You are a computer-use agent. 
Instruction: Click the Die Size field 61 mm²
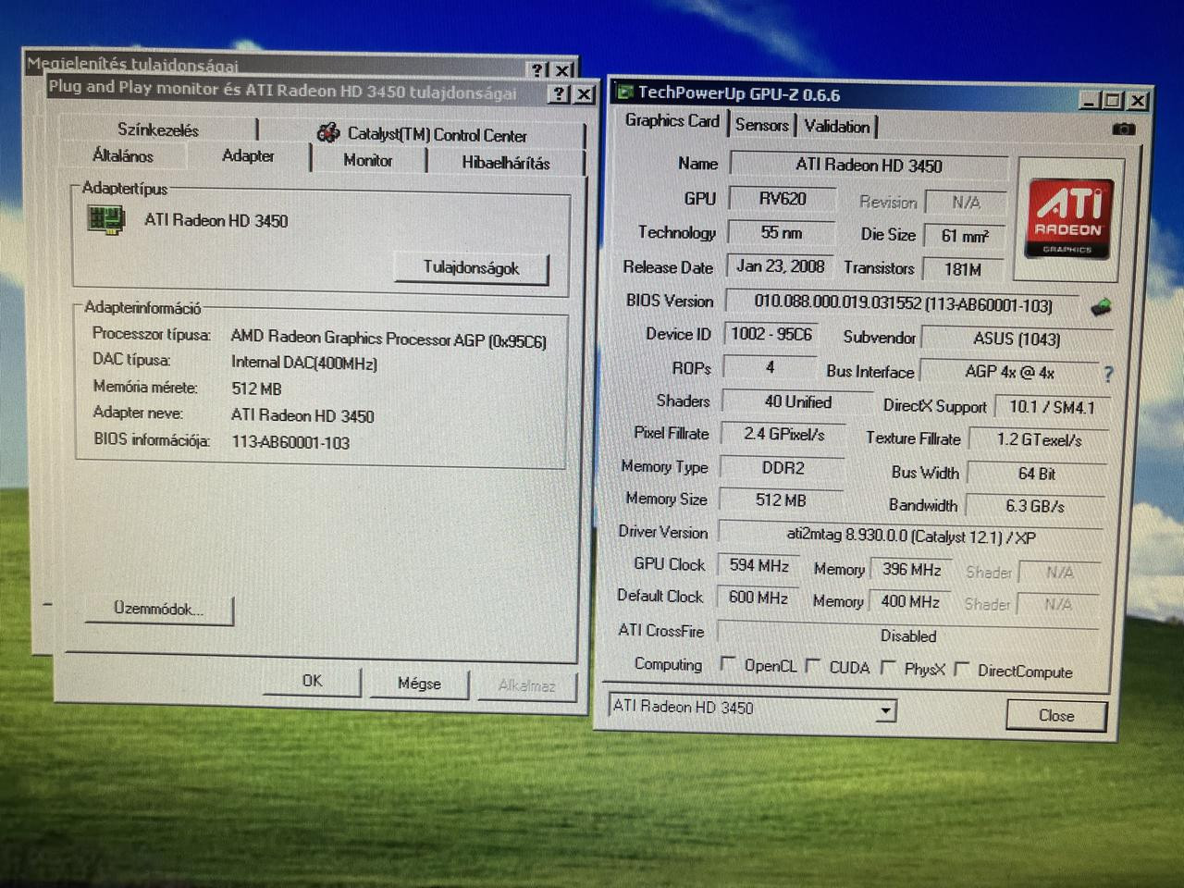tap(965, 236)
